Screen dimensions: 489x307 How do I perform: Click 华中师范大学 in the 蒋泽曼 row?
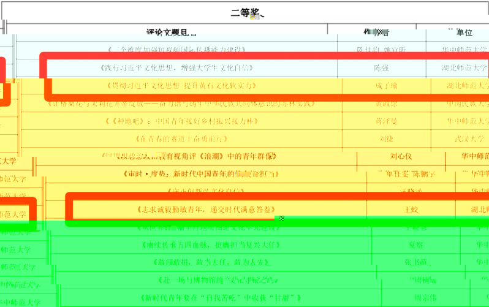pos(468,121)
